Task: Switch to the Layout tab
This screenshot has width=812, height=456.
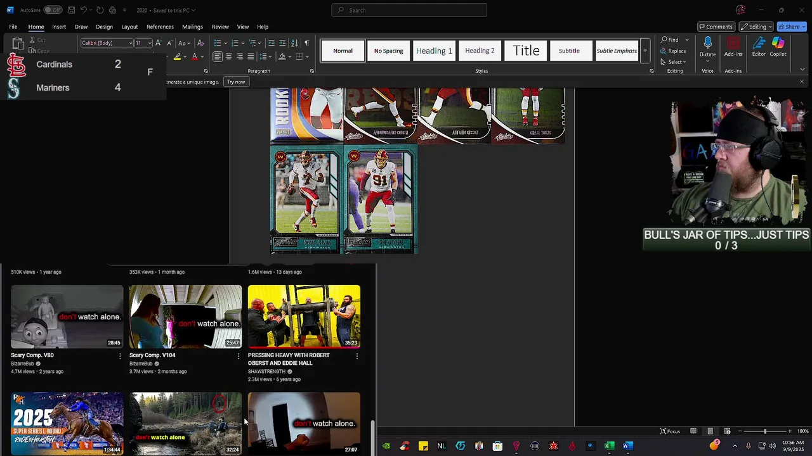Action: click(x=129, y=27)
